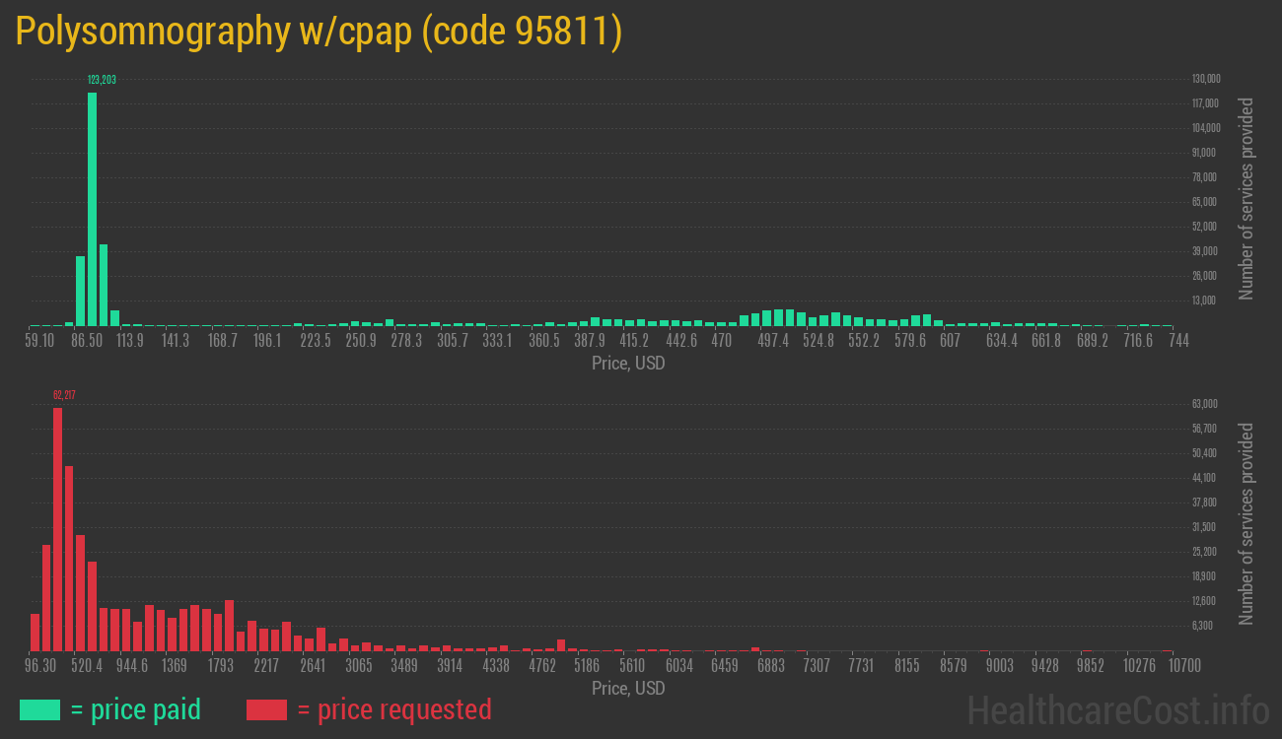Click the 123,203 value label above green bar
Screen dimensions: 1282x739
102,80
